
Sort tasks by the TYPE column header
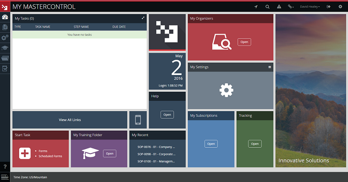pyautogui.click(x=18, y=27)
